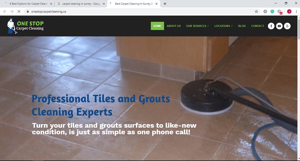300x161 pixels.
Task: Go back to the previous page
Action: pyautogui.click(x=5, y=11)
